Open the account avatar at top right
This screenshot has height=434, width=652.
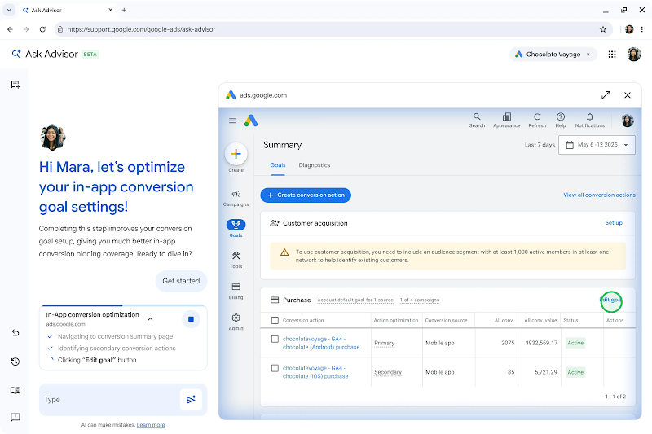tap(634, 55)
